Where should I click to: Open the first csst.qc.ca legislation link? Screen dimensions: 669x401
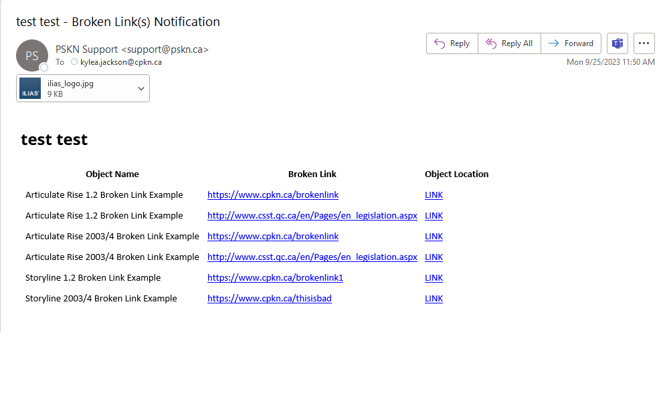[x=312, y=216]
